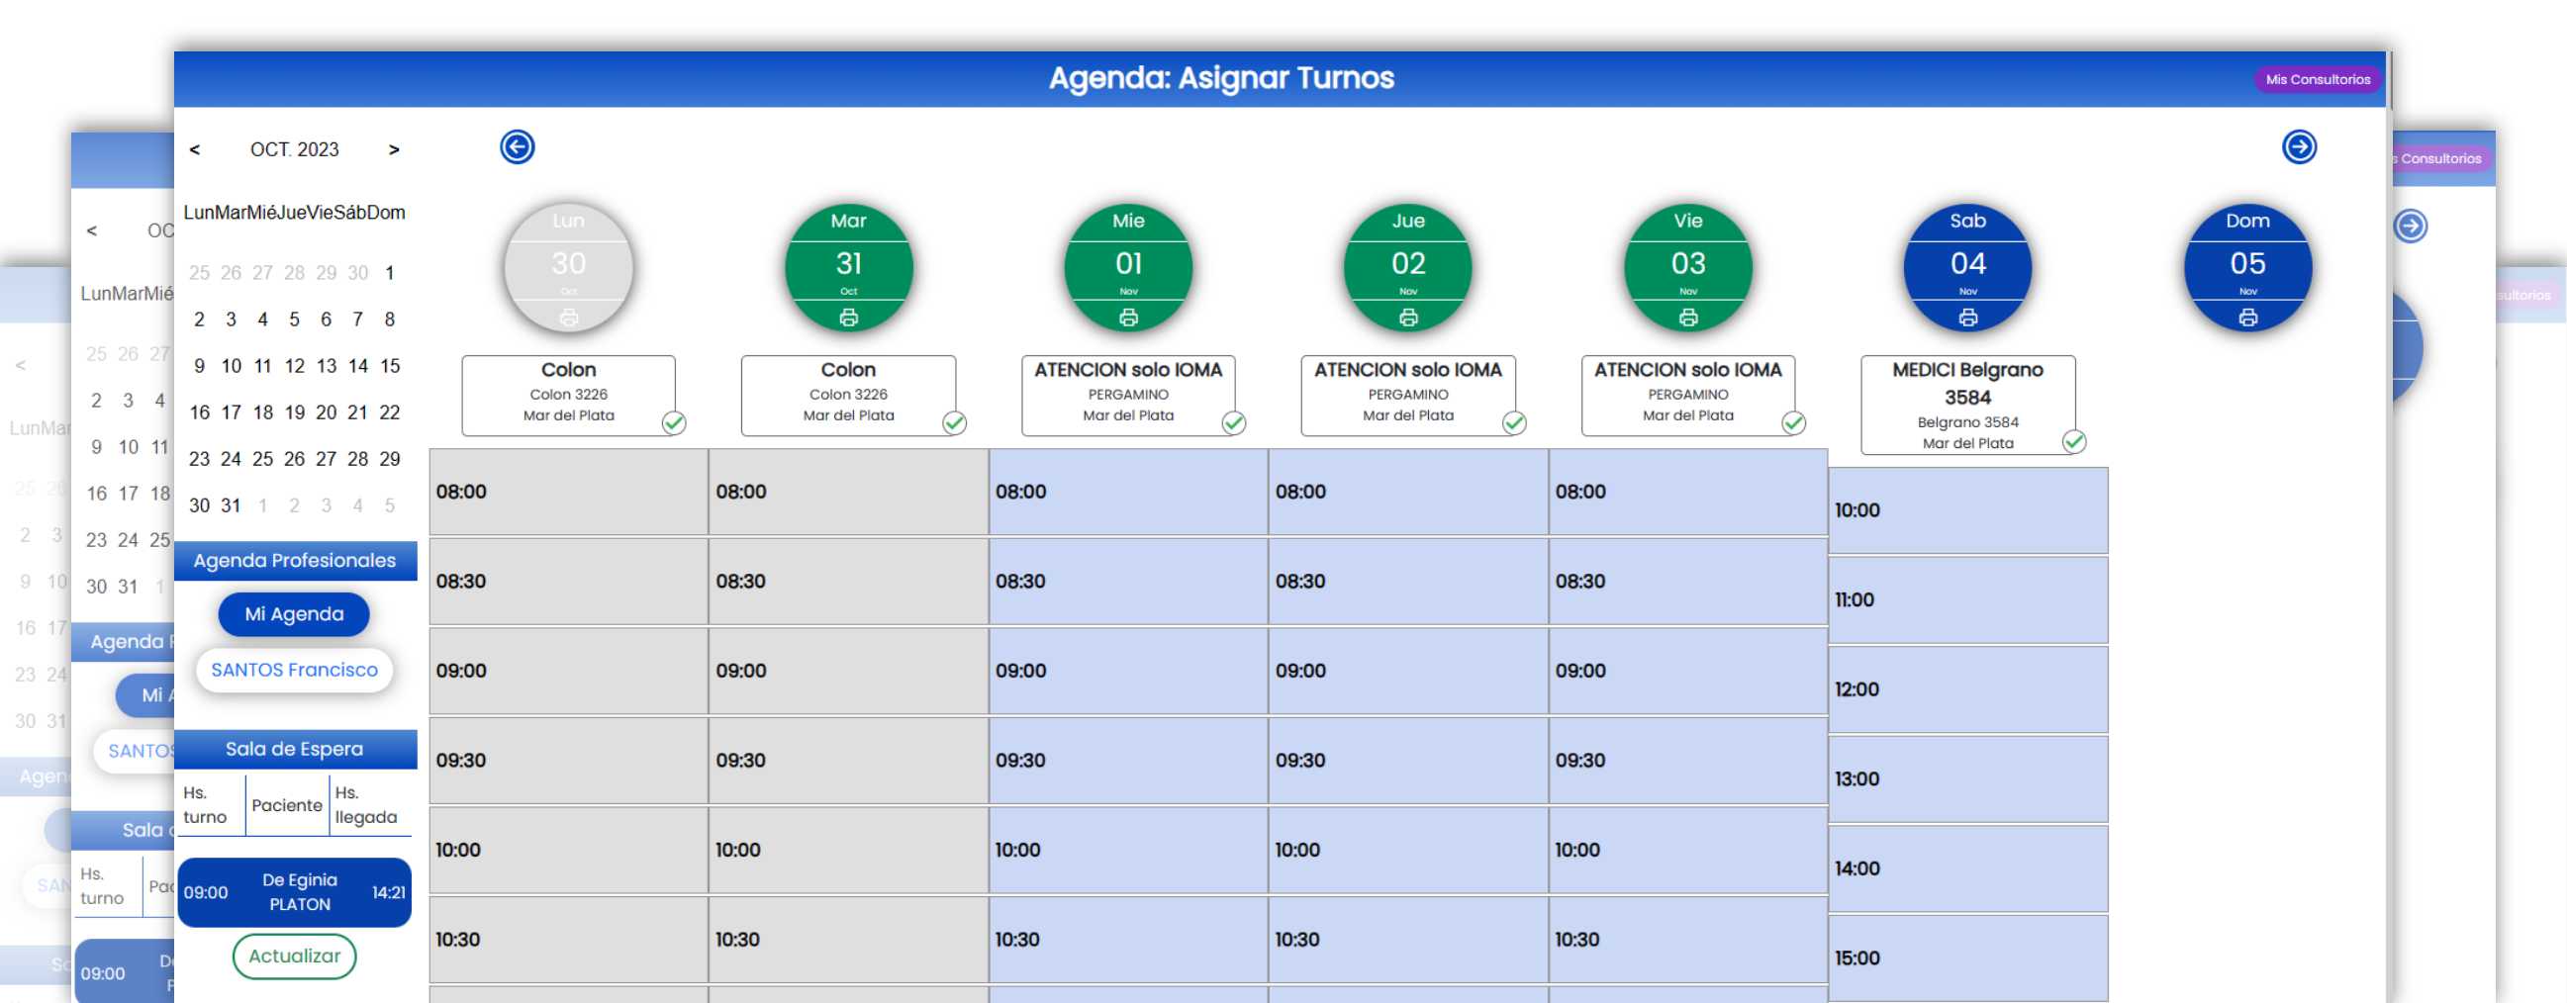The width and height of the screenshot is (2567, 1003).
Task: Click the next week arrow icon
Action: coord(2298,147)
